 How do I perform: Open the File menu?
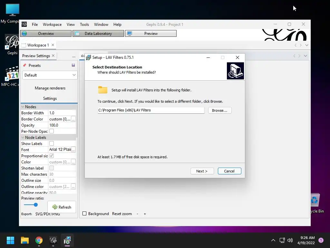click(x=35, y=25)
